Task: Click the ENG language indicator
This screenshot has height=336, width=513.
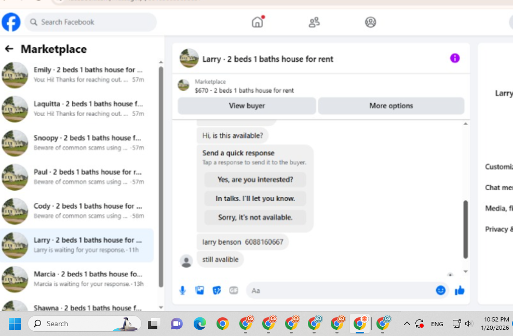Action: tap(437, 324)
